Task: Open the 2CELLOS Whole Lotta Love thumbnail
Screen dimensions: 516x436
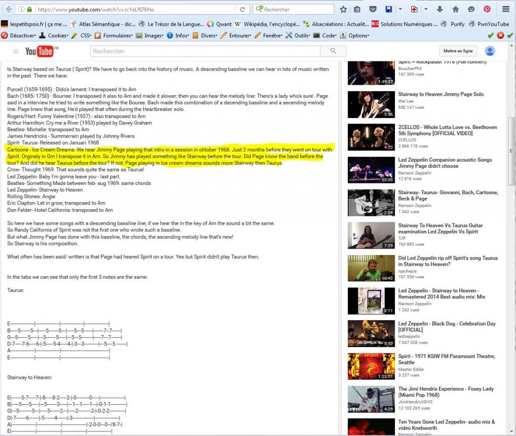Action: pyautogui.click(x=371, y=137)
